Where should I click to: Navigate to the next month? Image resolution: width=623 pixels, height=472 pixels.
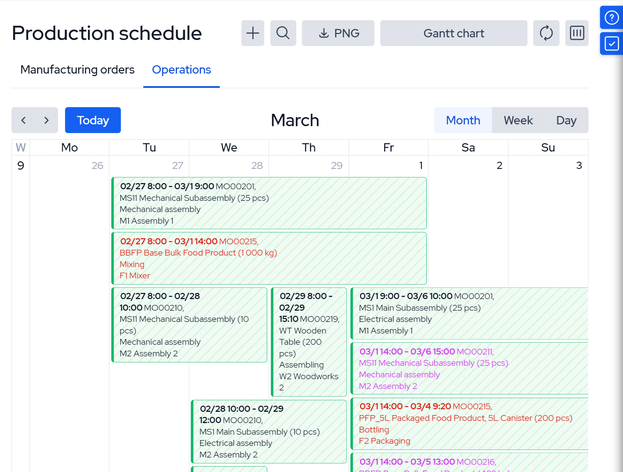pos(46,120)
